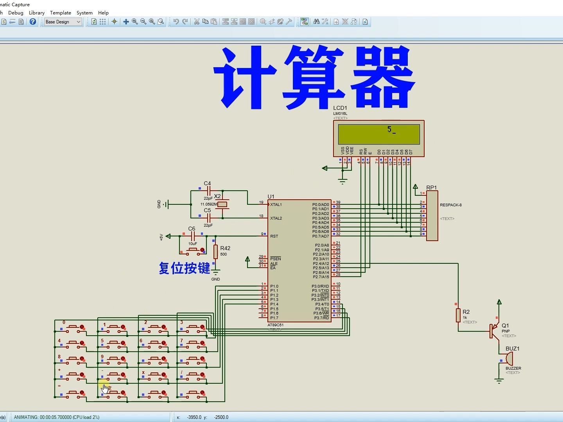Open the Gerber viewer icon
The height and width of the screenshot is (422, 563).
[x=13, y=22]
